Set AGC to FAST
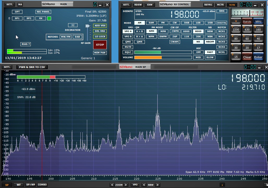The image size is (268, 188). click(210, 52)
